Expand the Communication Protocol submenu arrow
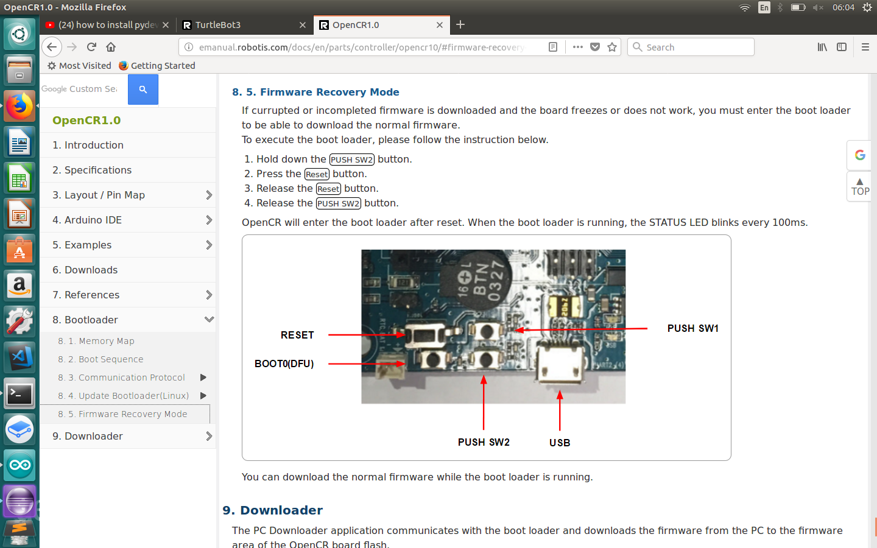877x548 pixels. [x=203, y=378]
